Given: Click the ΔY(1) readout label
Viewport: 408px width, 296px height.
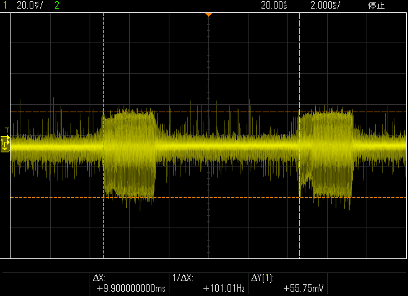Looking at the screenshot, I should coord(262,278).
